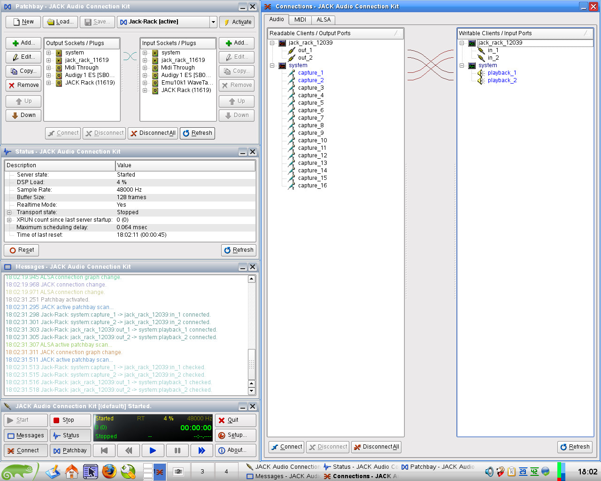Switch to the MIDI tab

pos(300,20)
